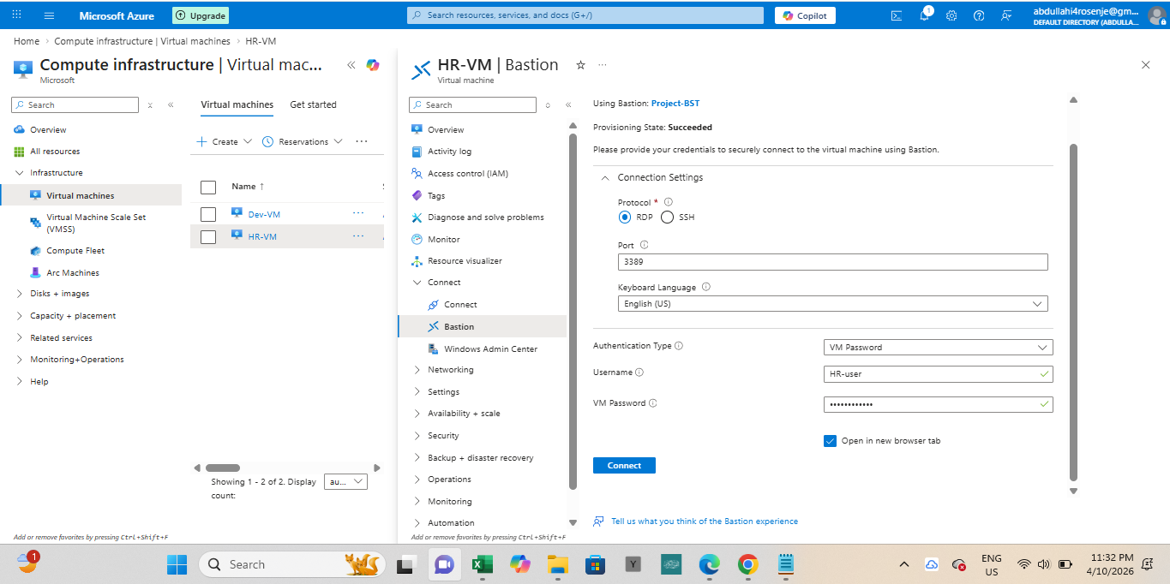Switch to Get started tab

pos(313,104)
